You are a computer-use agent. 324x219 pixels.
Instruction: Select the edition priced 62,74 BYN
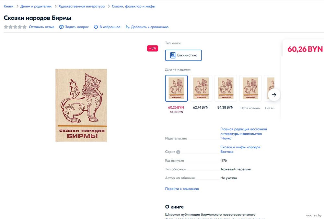click(x=201, y=88)
